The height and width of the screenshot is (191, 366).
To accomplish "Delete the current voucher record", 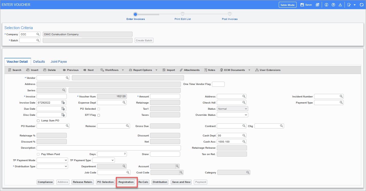I will 49,70.
